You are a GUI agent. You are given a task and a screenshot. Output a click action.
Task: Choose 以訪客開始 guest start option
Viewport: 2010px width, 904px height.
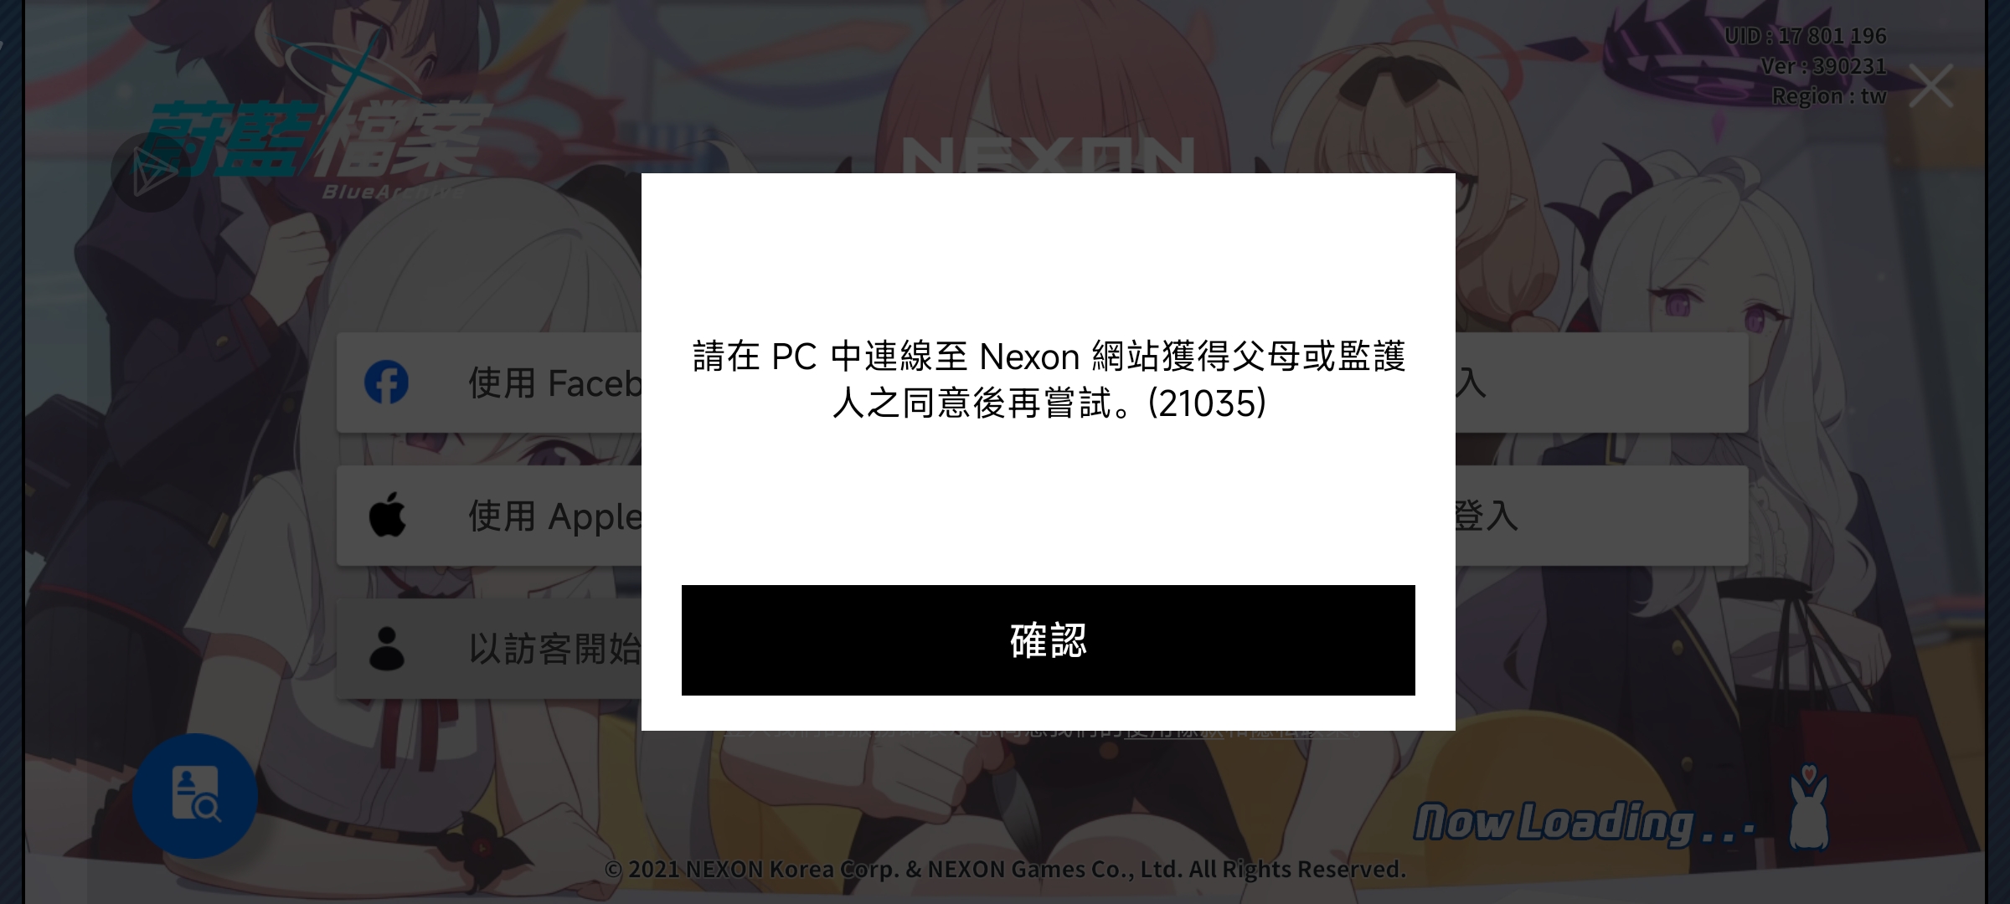[x=489, y=649]
